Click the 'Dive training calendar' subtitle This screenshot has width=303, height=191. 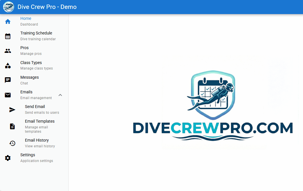click(x=38, y=39)
